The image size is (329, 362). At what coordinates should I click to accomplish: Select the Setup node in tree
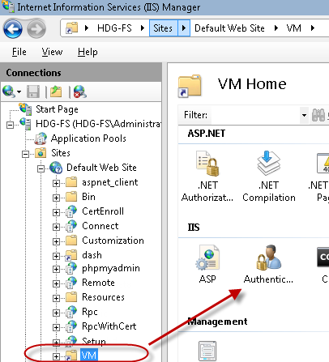(x=94, y=341)
